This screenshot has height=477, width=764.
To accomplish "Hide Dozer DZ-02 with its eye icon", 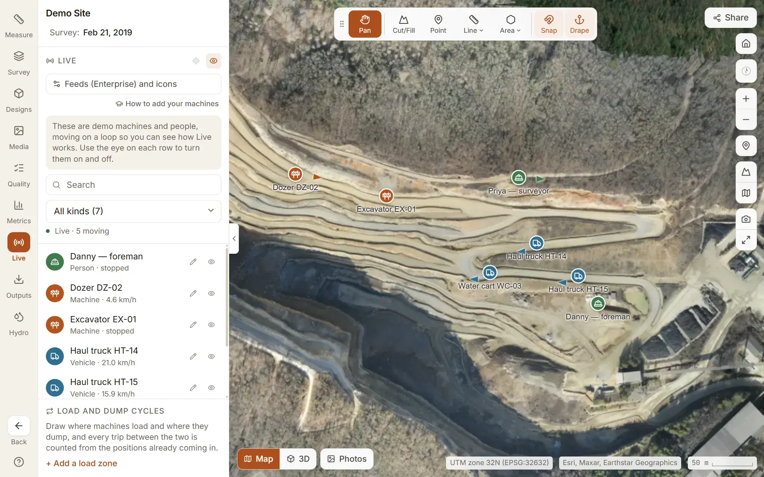I will [211, 294].
